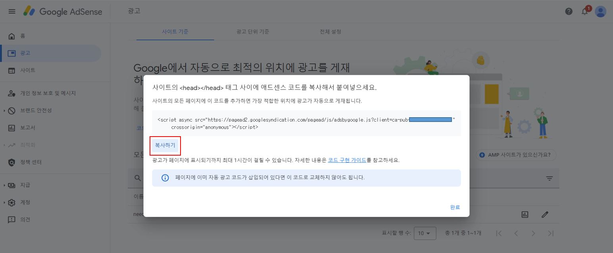Go to previous page arrow
The width and height of the screenshot is (613, 253).
[x=516, y=233]
